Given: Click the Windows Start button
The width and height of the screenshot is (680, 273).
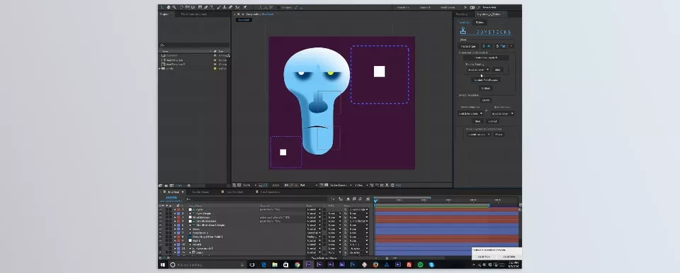Looking at the screenshot, I should tap(163, 264).
